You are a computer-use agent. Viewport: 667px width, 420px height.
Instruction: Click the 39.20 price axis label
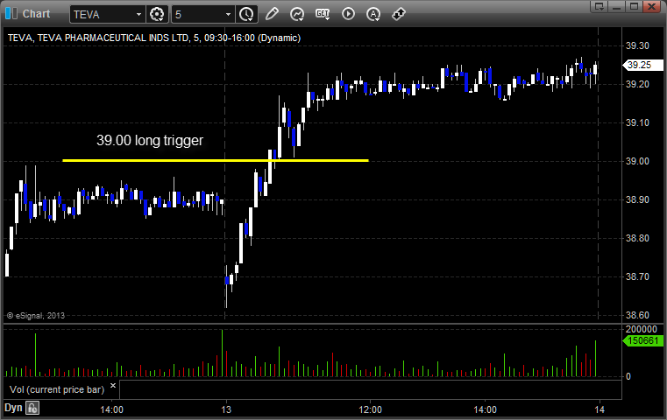(637, 84)
